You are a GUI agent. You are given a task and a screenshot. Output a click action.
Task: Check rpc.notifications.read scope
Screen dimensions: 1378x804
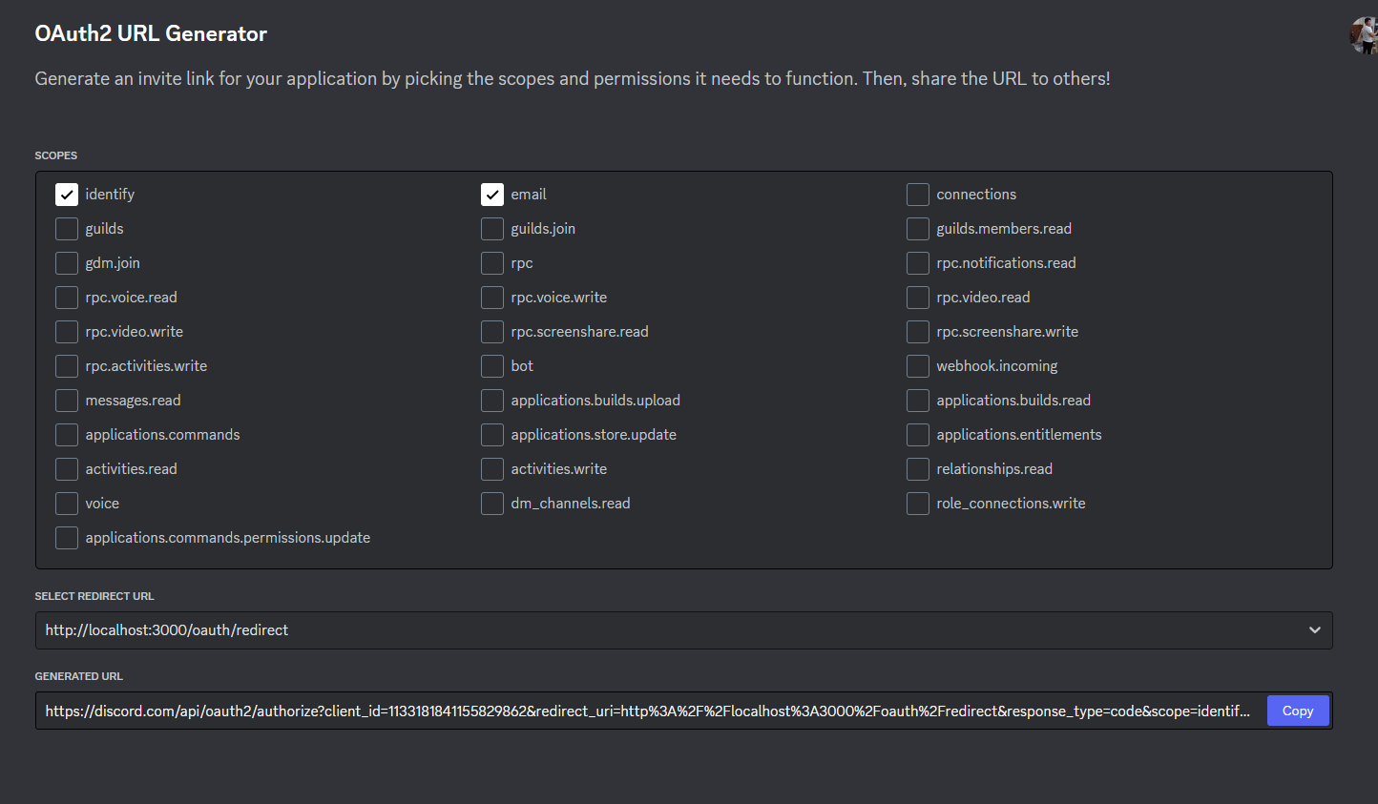pos(918,263)
